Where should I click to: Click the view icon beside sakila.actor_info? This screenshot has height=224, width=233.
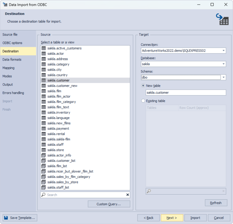[x=43, y=155]
